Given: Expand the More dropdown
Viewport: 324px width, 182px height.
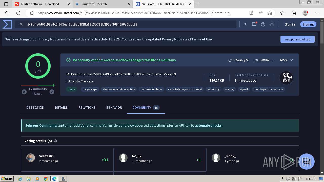Looking at the screenshot, I should pyautogui.click(x=286, y=60).
